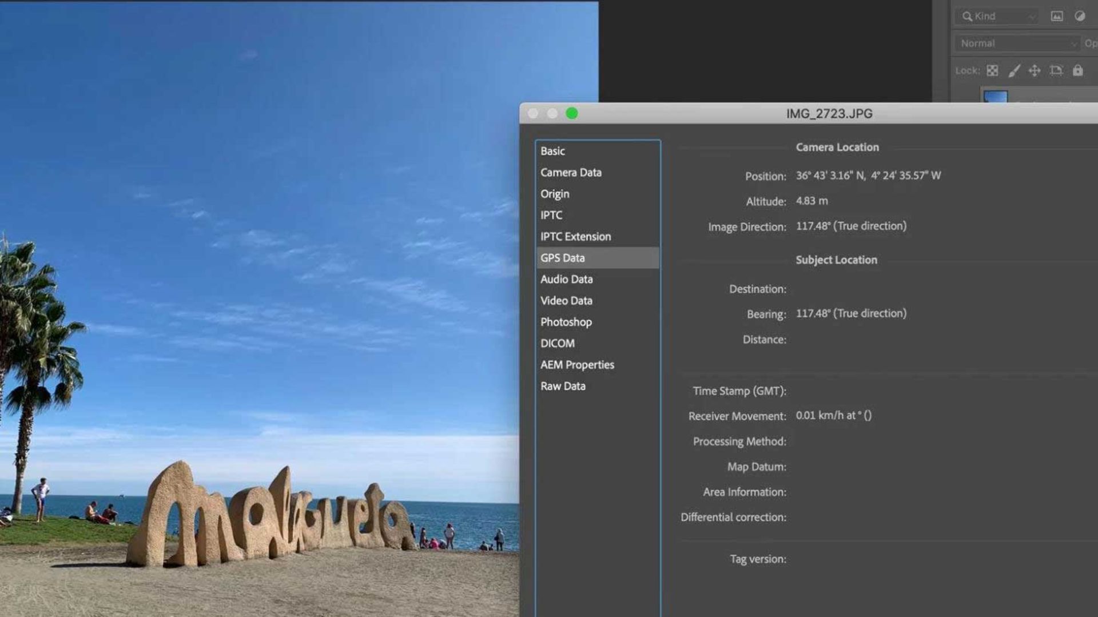
Task: Go to the Raw Data section
Action: coord(563,386)
